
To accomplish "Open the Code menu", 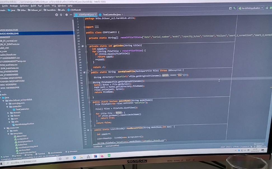I will (x=5, y=6).
